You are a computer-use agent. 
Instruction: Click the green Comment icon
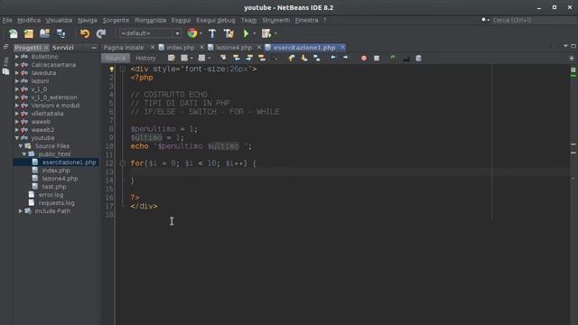pos(393,58)
